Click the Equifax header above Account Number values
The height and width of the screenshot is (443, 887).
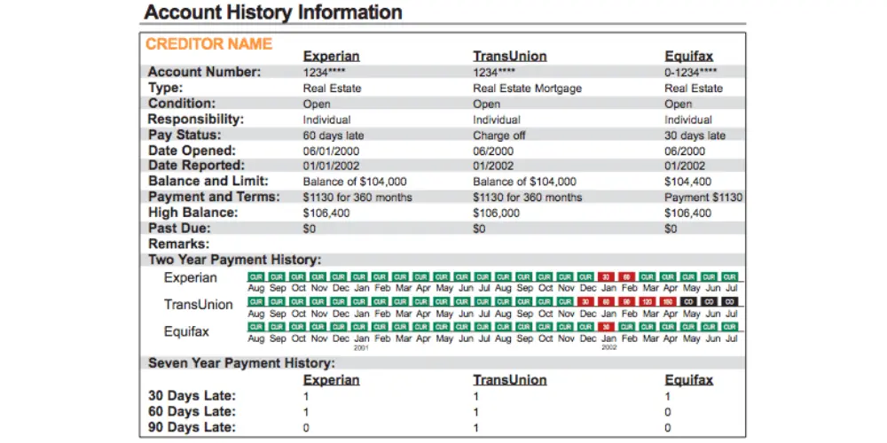(x=688, y=57)
